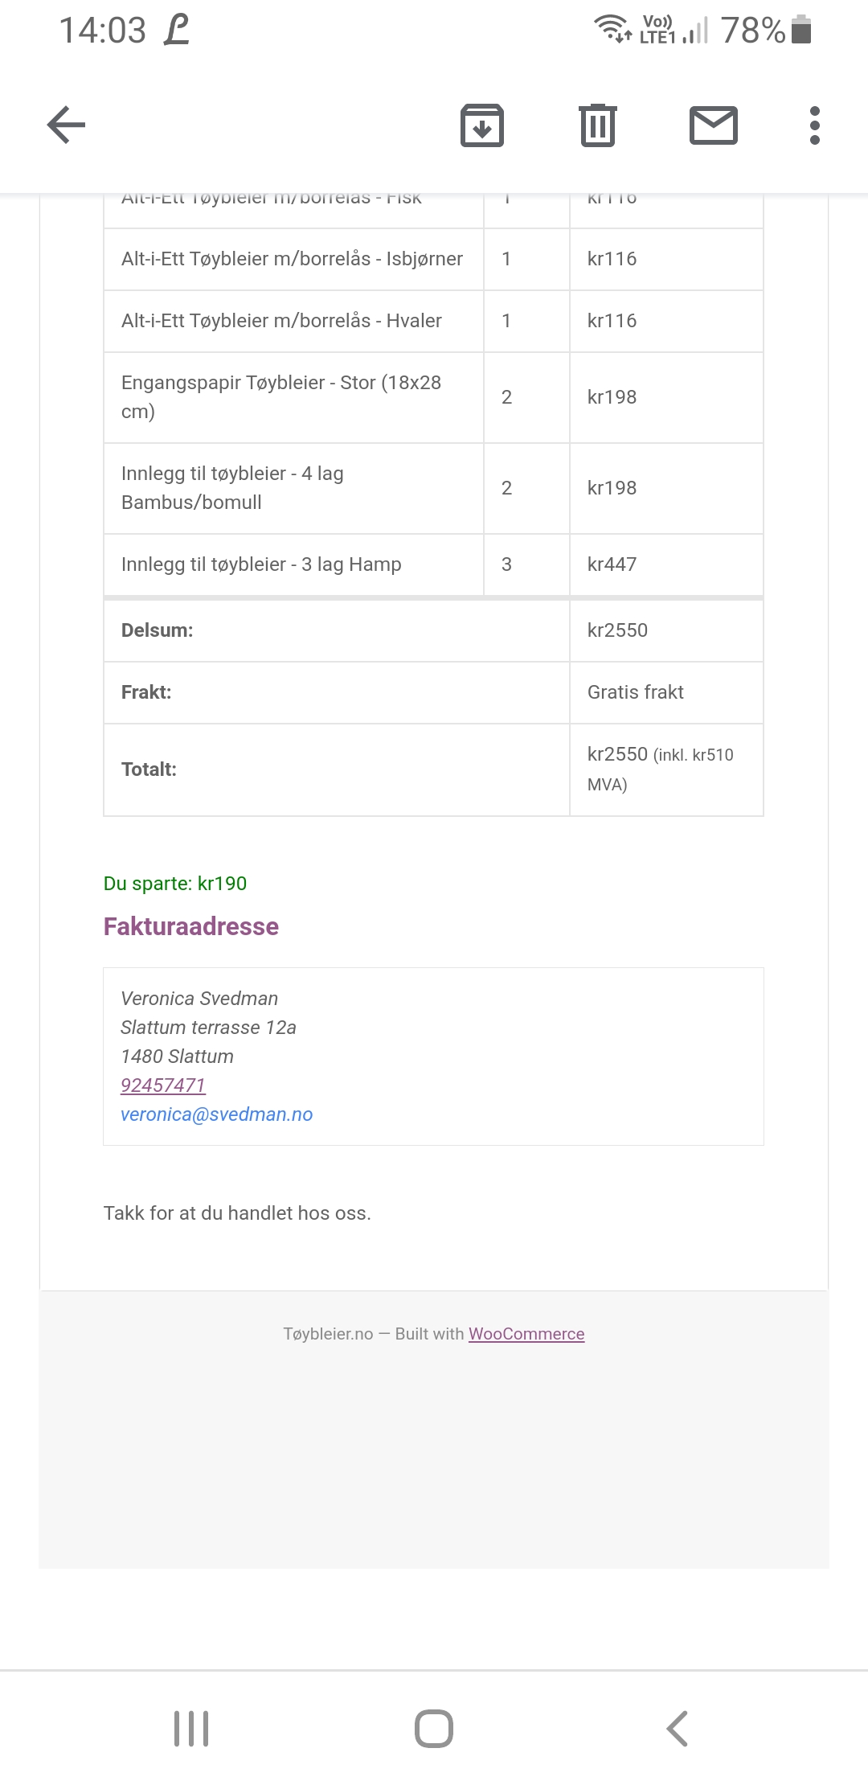Open email address veronica@svedman.no
This screenshot has width=868, height=1785.
point(216,1114)
